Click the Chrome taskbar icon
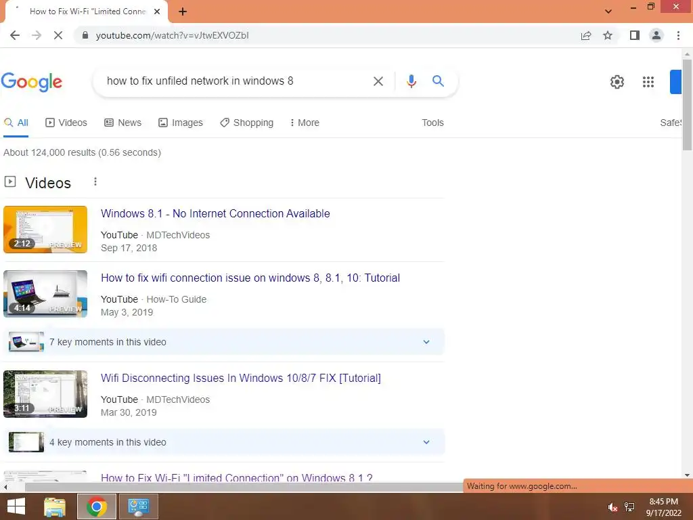This screenshot has height=520, width=693. 97,506
